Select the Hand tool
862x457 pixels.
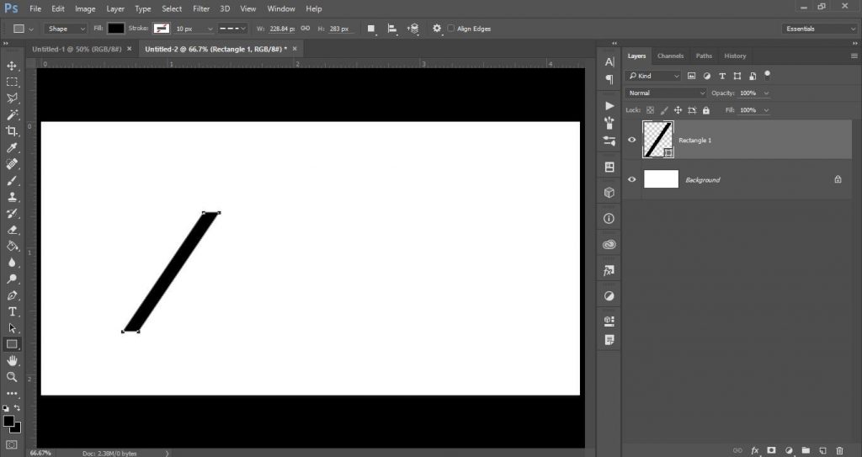point(12,360)
